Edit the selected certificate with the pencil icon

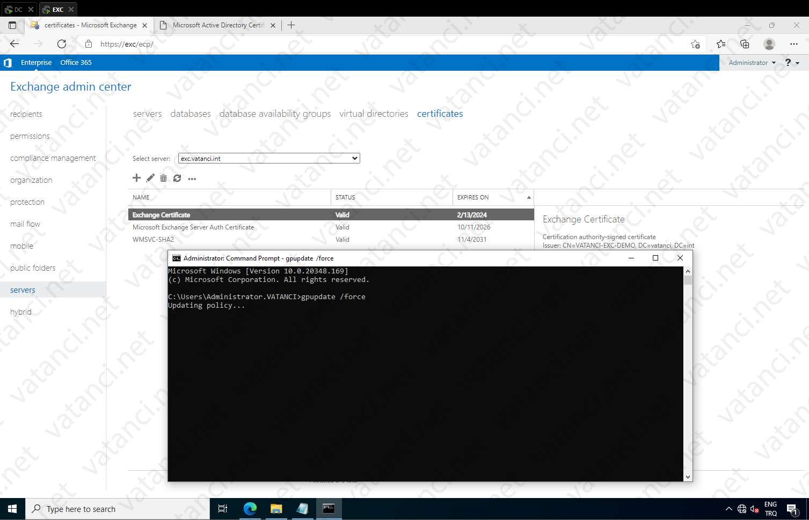(150, 178)
